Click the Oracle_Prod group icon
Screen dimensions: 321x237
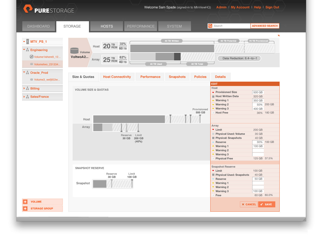point(27,72)
